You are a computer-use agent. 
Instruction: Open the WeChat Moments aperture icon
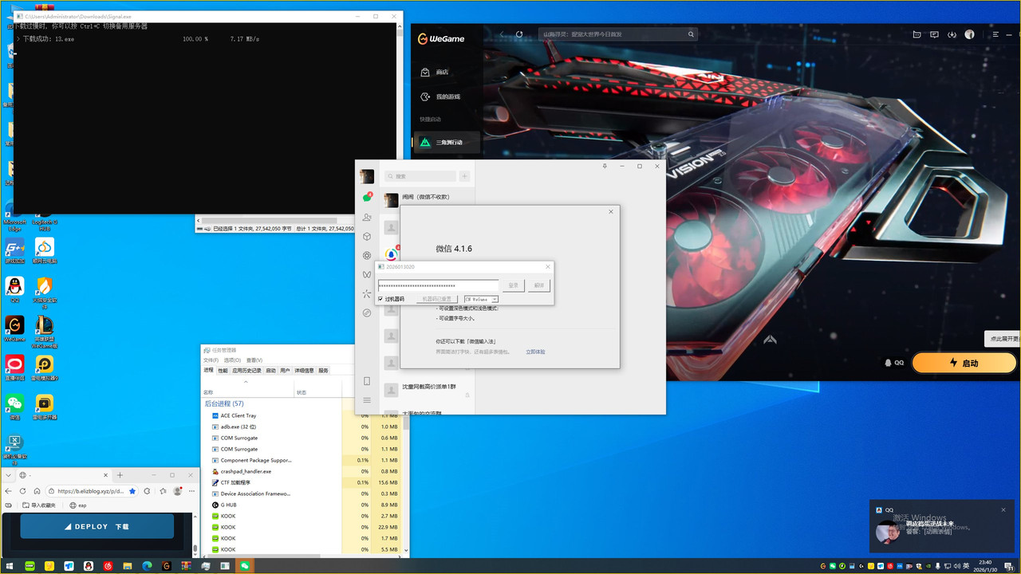point(367,255)
